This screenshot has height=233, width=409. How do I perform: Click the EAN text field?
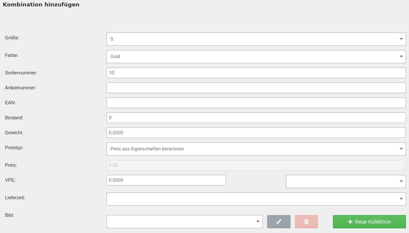point(256,103)
